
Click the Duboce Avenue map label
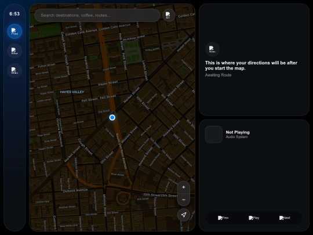(75, 191)
